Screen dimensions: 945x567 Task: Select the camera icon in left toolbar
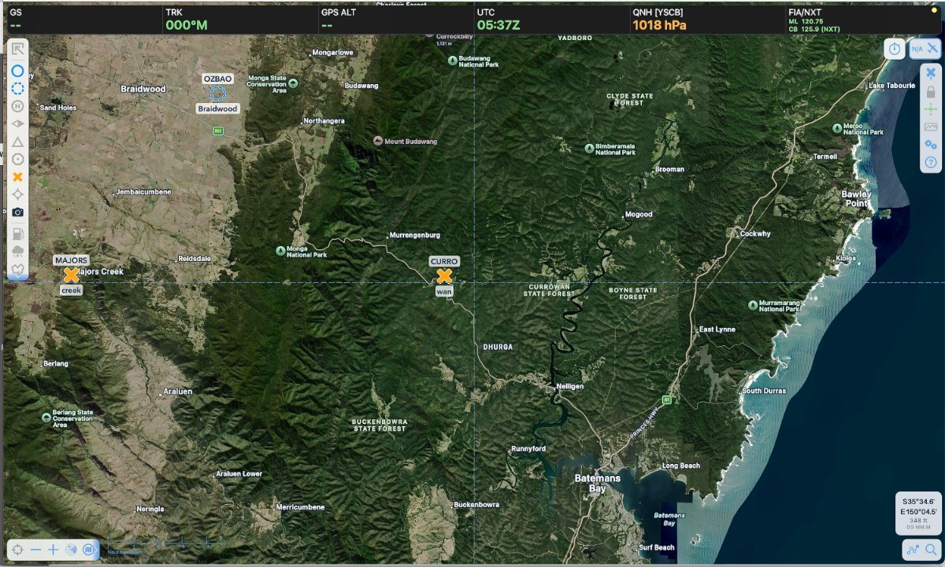pyautogui.click(x=17, y=212)
